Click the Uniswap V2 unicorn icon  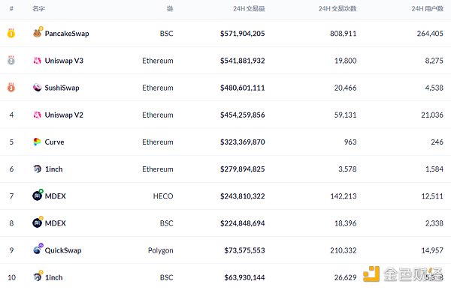[x=37, y=115]
